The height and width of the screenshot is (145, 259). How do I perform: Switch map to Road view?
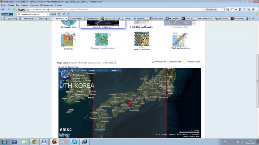[83, 70]
